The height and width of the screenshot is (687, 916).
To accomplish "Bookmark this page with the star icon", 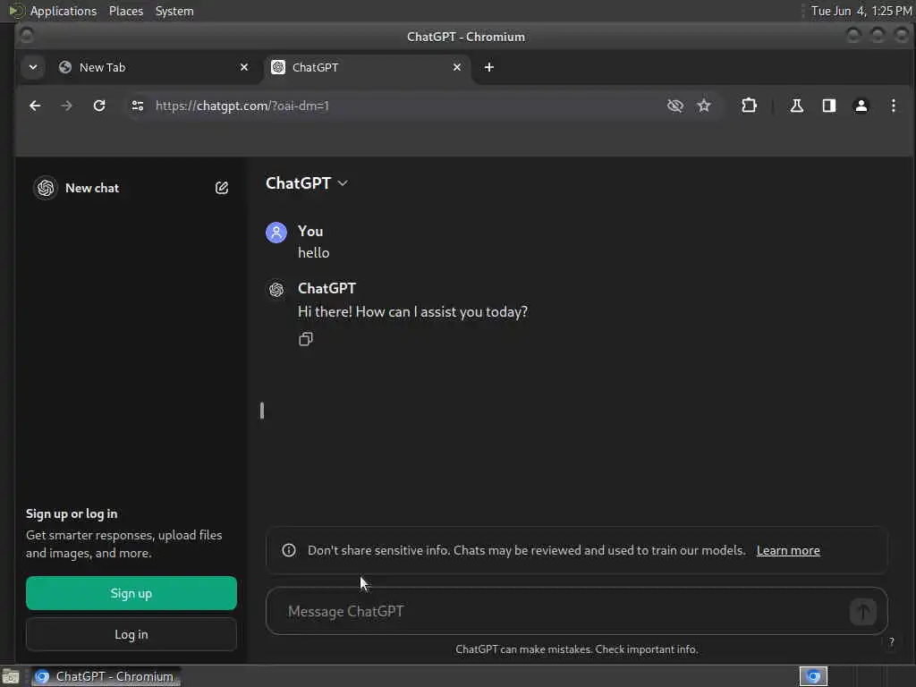I will coord(704,106).
